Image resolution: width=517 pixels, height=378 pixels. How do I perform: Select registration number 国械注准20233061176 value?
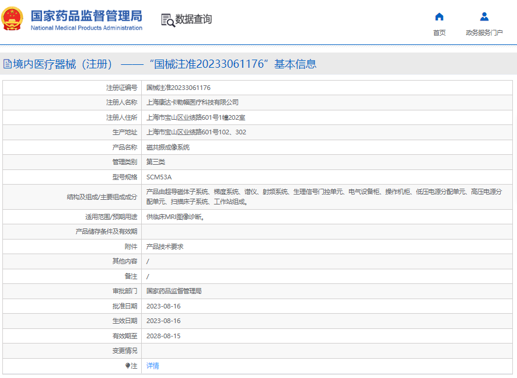tap(179, 88)
